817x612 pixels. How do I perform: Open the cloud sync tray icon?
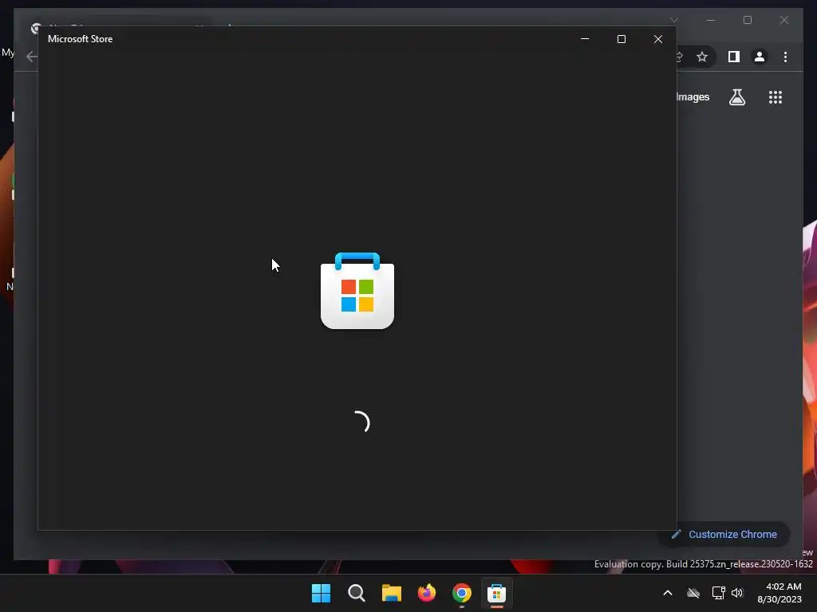(693, 593)
